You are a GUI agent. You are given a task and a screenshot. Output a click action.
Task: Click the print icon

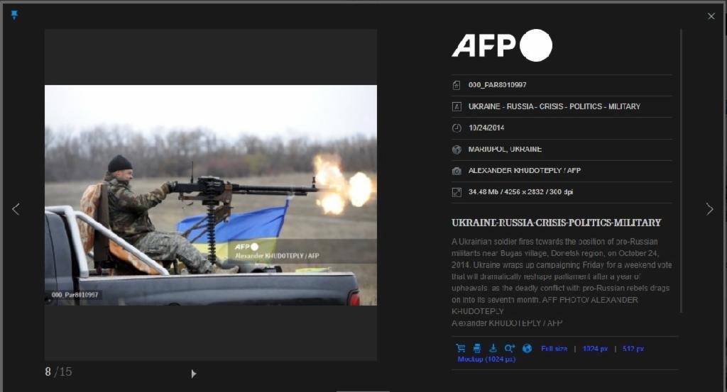click(477, 348)
